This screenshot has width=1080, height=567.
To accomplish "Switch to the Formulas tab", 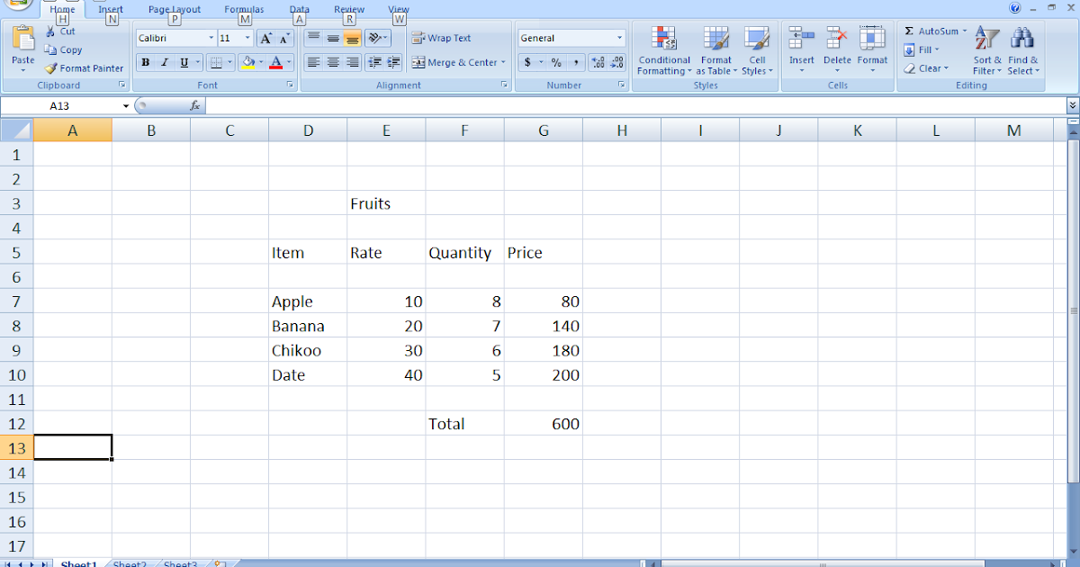I will [x=244, y=9].
